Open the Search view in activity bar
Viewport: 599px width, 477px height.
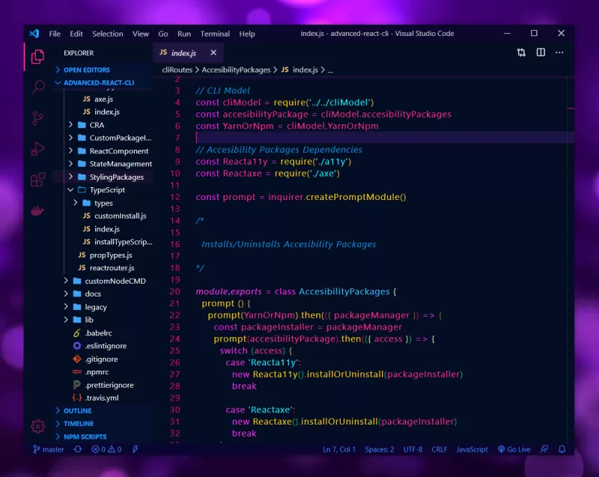[x=37, y=88]
